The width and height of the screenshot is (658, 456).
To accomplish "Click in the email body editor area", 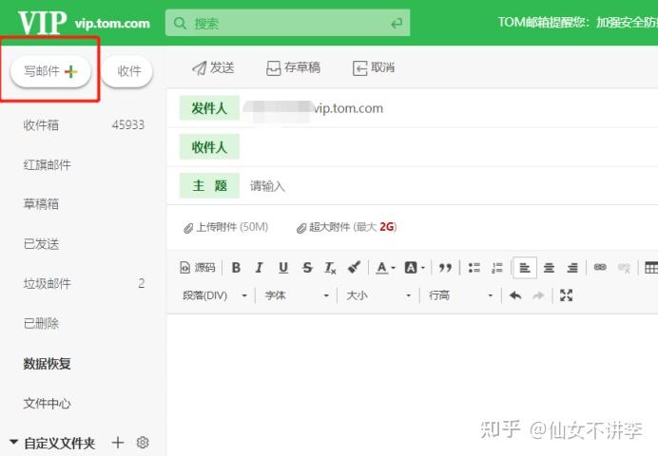I will tap(413, 384).
